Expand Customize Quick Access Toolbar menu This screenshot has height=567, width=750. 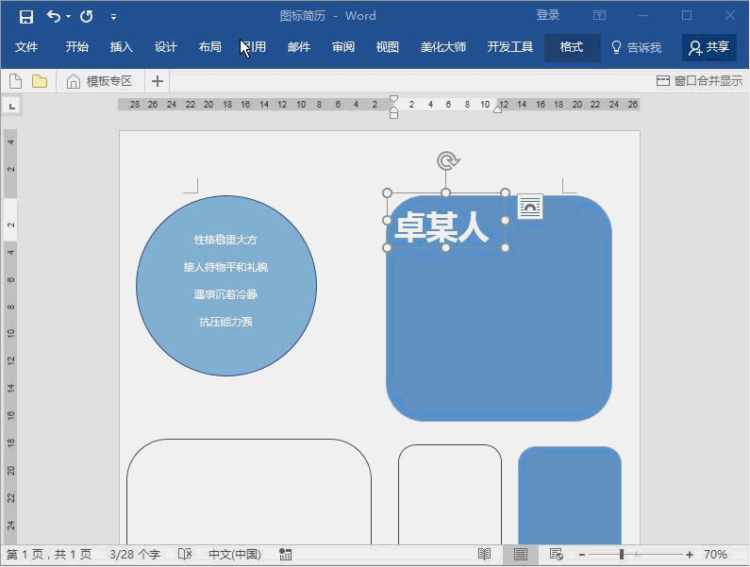coord(113,17)
